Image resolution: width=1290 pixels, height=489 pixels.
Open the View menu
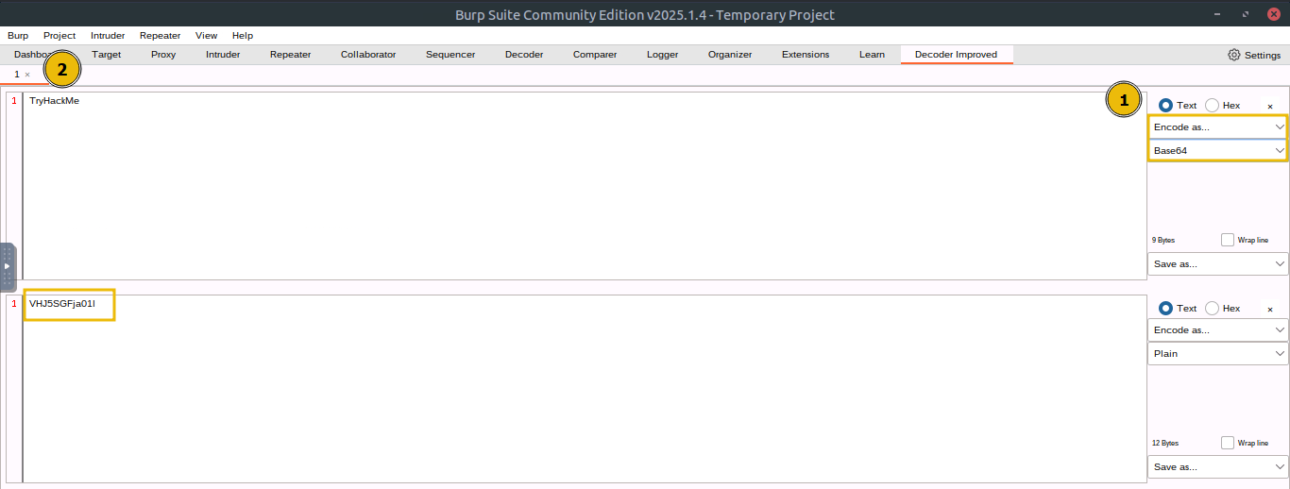click(206, 35)
